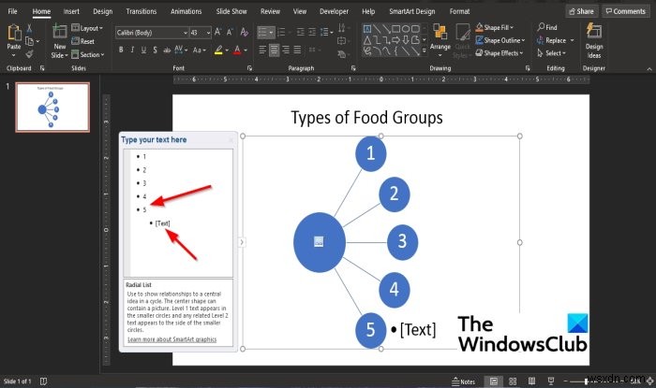Click the Share button
Image resolution: width=656 pixels, height=388 pixels.
tap(581, 11)
